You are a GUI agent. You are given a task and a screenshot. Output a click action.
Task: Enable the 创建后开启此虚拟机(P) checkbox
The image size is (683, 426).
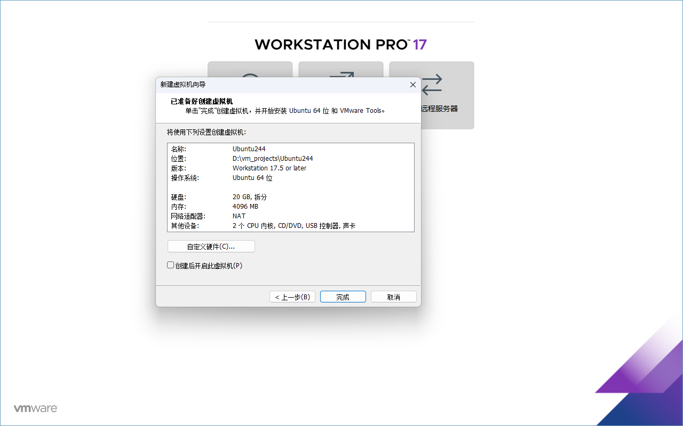(x=171, y=265)
